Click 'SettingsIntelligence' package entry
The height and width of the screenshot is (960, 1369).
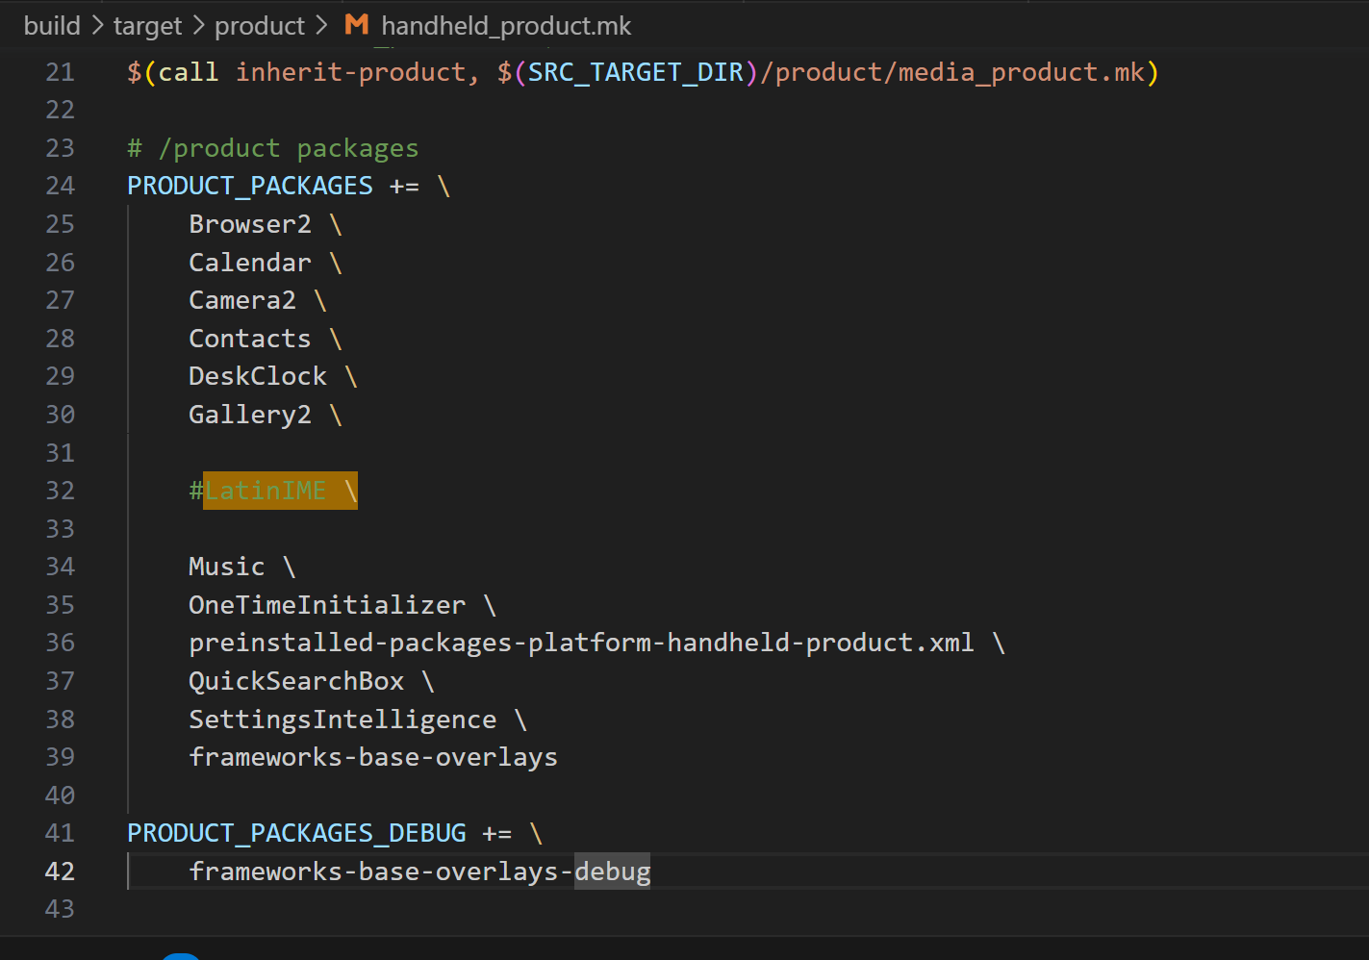(x=342, y=720)
